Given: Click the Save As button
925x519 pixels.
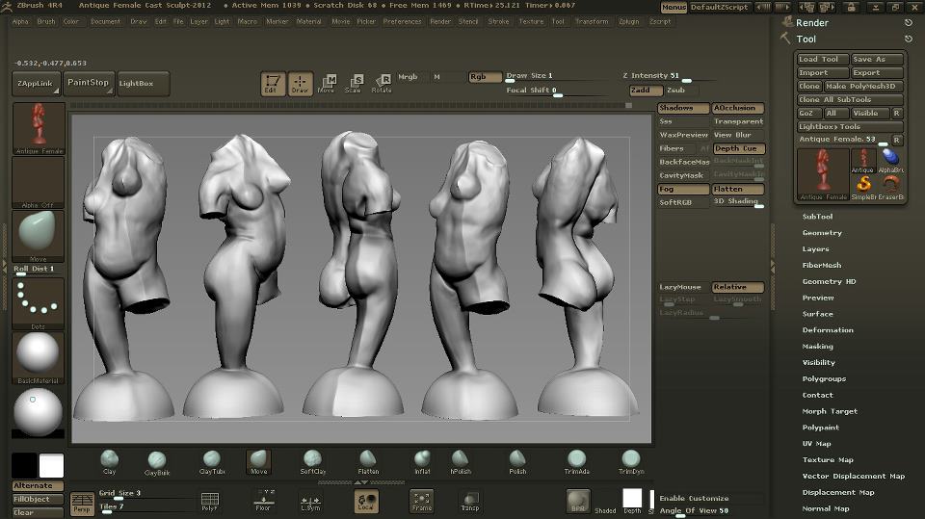Looking at the screenshot, I should click(877, 59).
